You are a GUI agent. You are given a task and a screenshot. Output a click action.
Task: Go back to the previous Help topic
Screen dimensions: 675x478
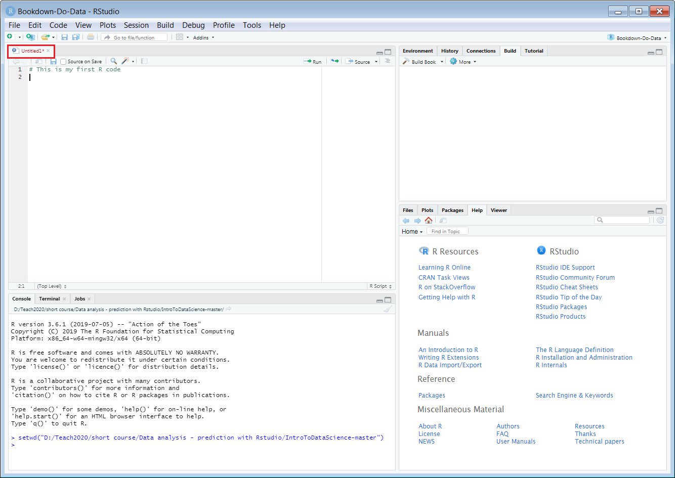[x=405, y=220]
